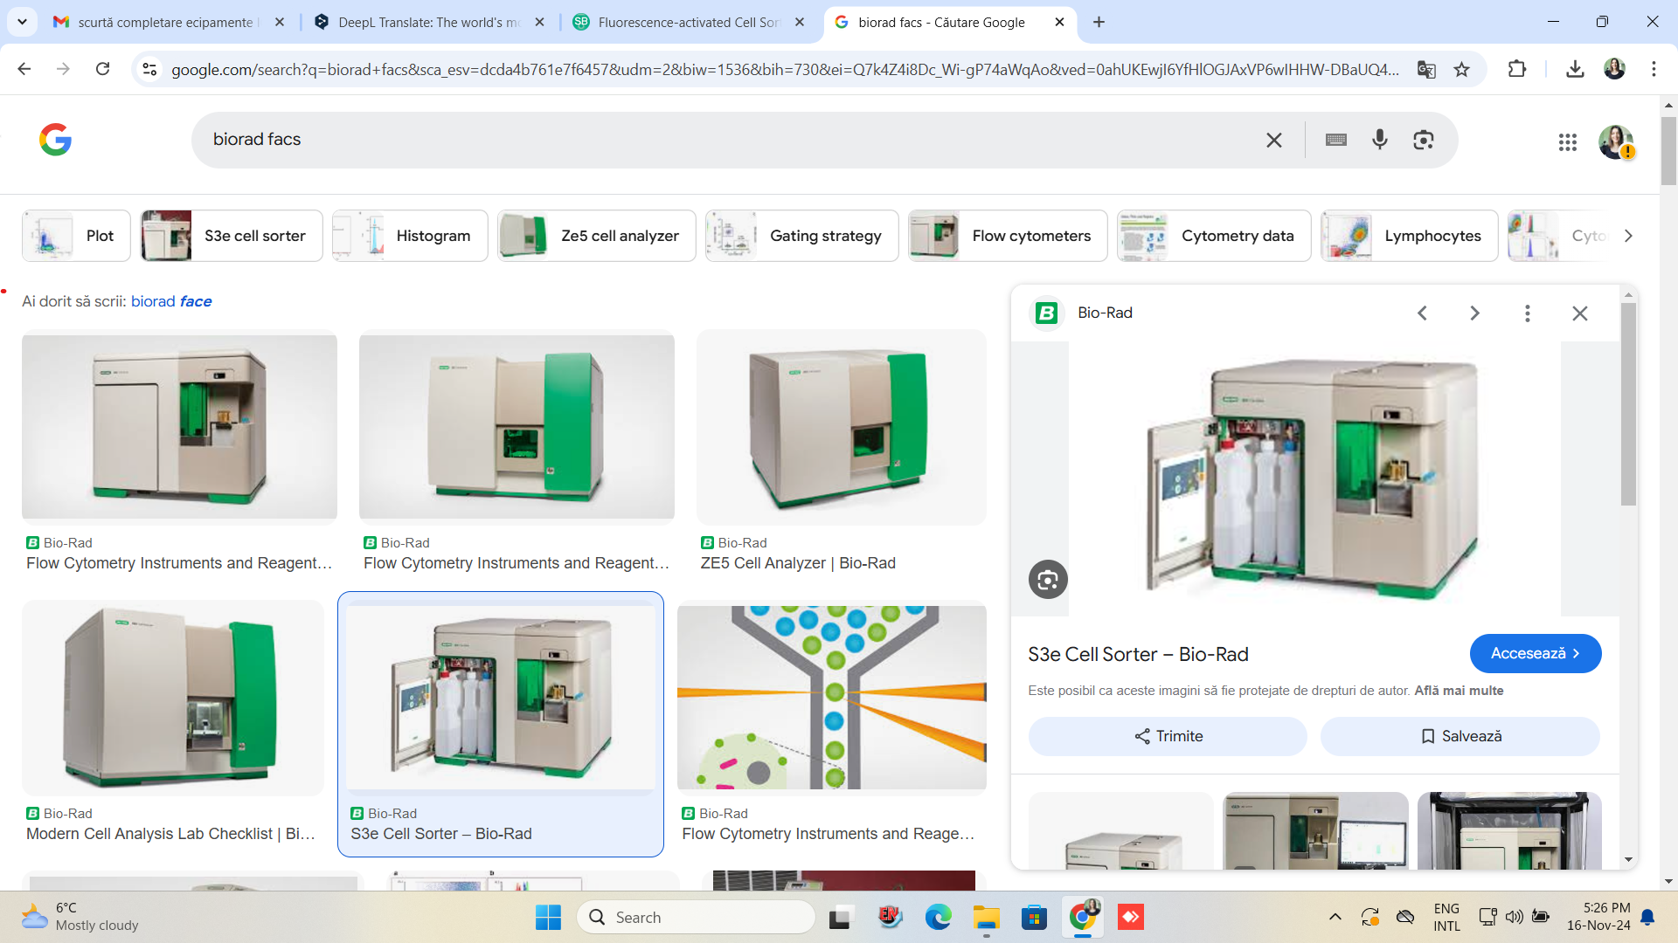The width and height of the screenshot is (1678, 943).
Task: Open the Extensions puzzle icon
Action: tap(1517, 69)
